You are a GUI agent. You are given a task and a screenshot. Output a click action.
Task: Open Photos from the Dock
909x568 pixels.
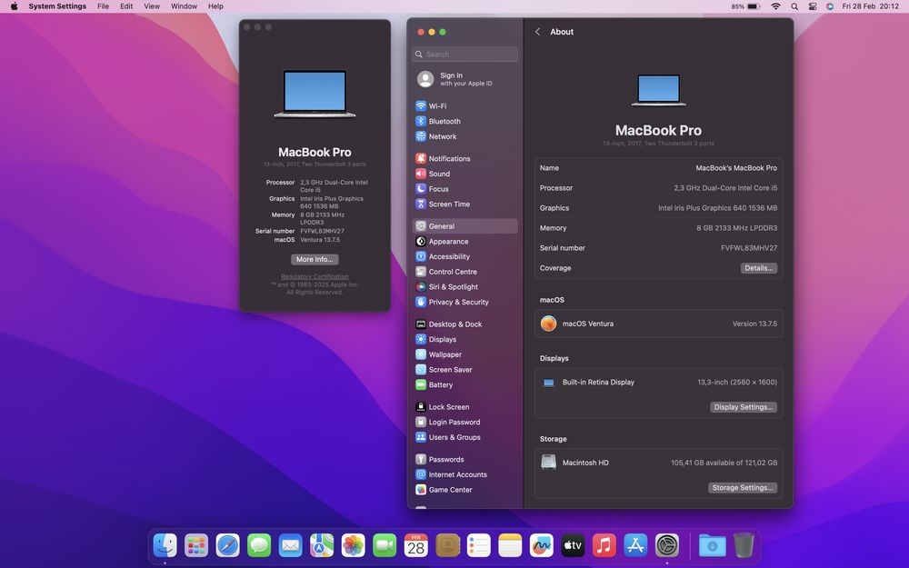point(353,545)
